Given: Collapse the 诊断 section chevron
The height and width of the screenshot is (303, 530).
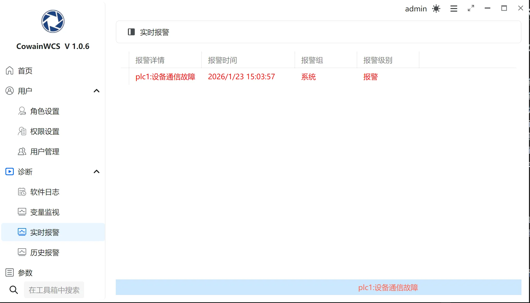Looking at the screenshot, I should 96,171.
